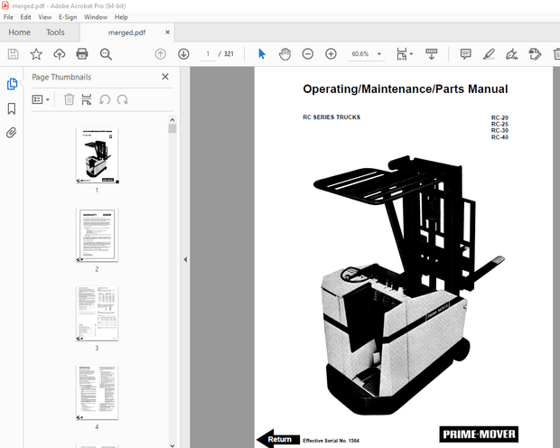This screenshot has width=560, height=448.
Task: Switch to the Tools tab
Action: coord(55,33)
